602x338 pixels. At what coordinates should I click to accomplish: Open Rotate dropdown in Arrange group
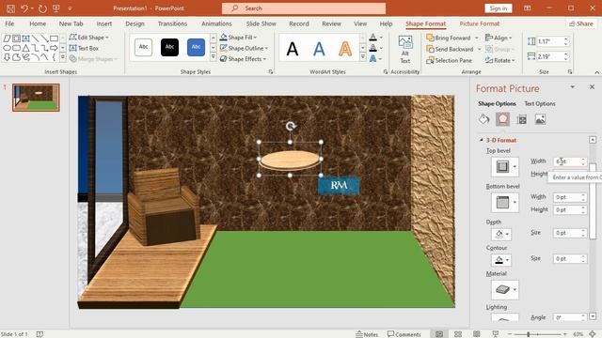click(499, 60)
